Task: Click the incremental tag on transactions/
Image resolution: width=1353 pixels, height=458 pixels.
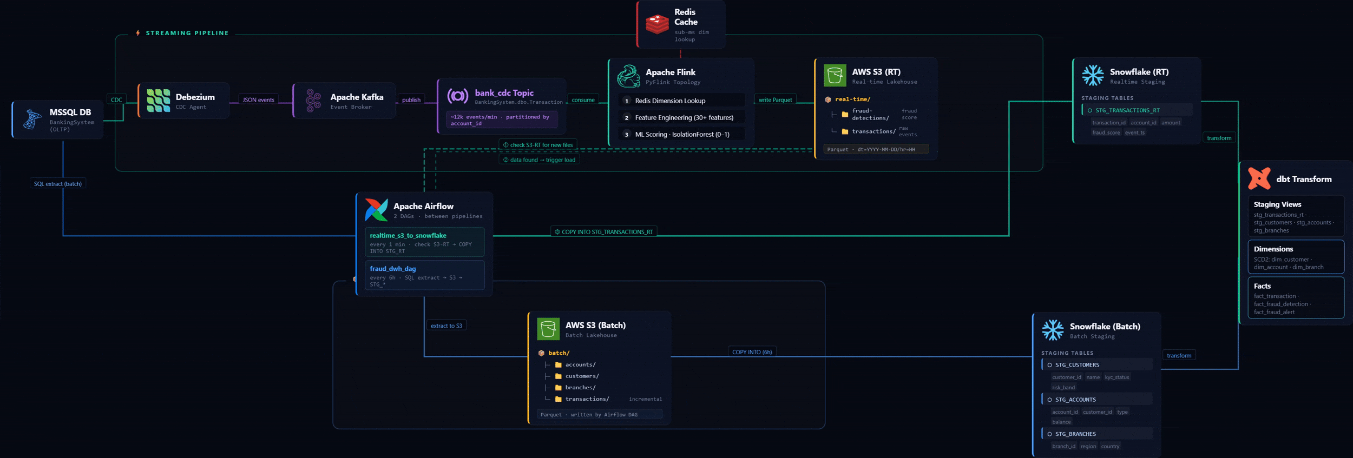Action: 645,399
